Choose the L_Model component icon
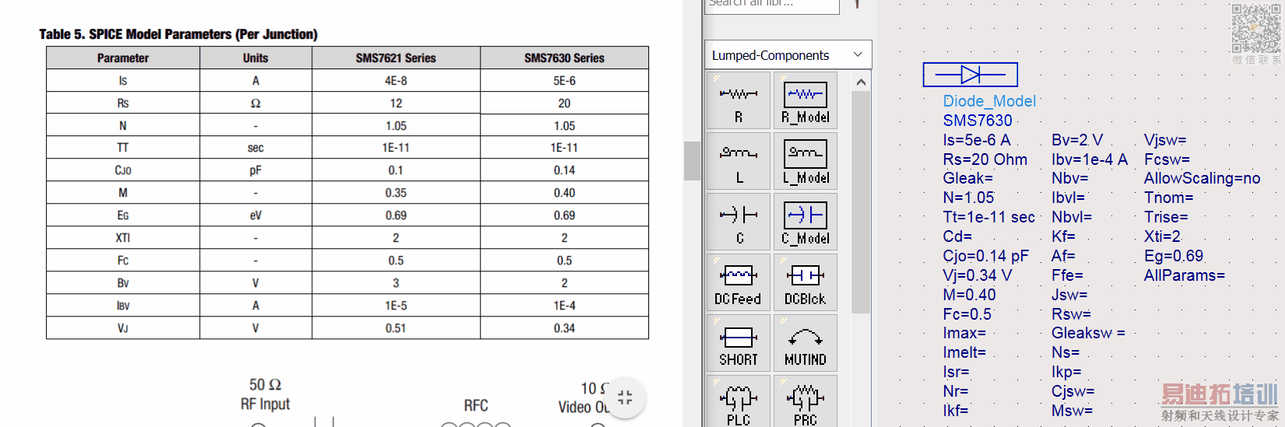Viewport: 1285px width, 427px height. pos(806,160)
